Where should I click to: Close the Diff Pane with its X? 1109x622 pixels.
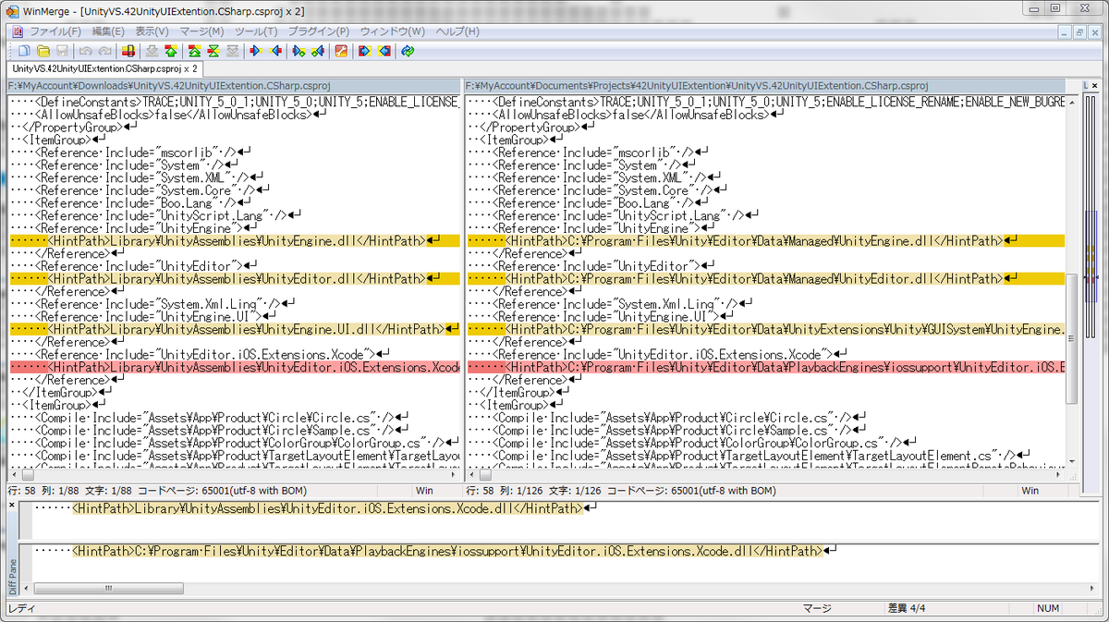pyautogui.click(x=12, y=506)
